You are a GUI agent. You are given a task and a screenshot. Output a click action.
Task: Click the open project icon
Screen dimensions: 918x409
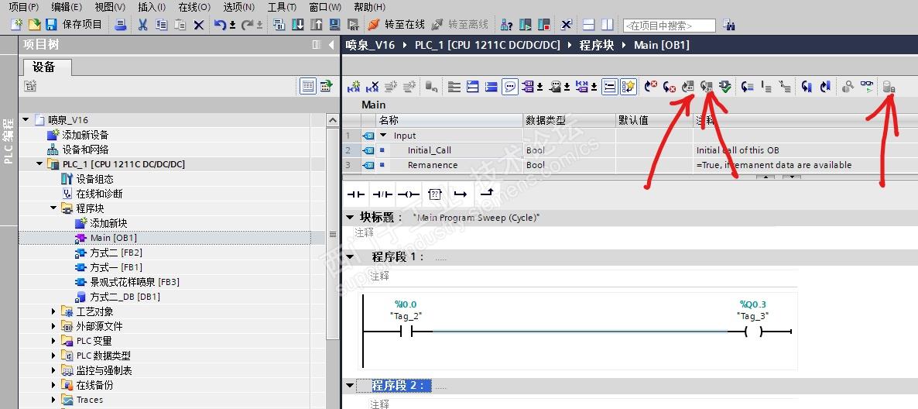[x=35, y=25]
